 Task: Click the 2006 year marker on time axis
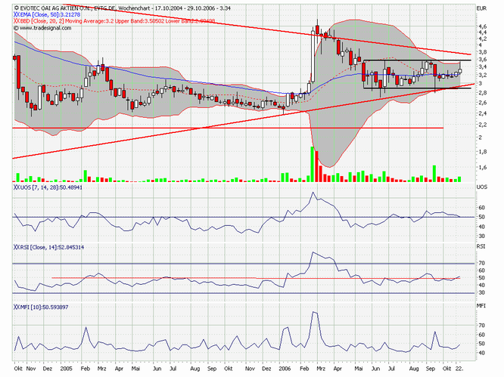(285, 369)
